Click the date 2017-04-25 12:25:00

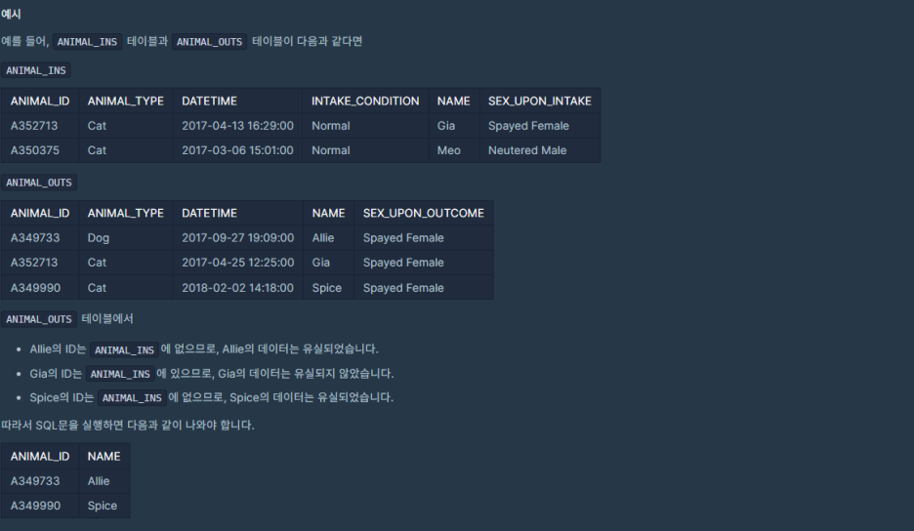tap(238, 263)
